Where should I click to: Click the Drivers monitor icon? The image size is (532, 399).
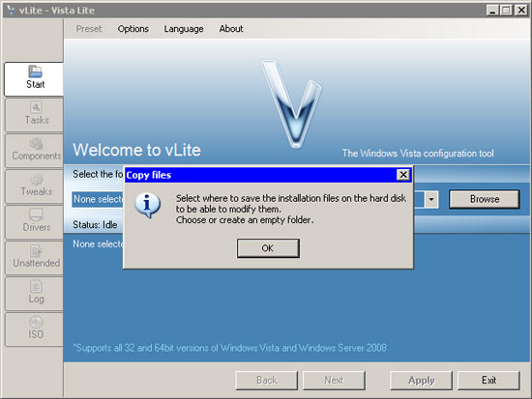point(36,214)
